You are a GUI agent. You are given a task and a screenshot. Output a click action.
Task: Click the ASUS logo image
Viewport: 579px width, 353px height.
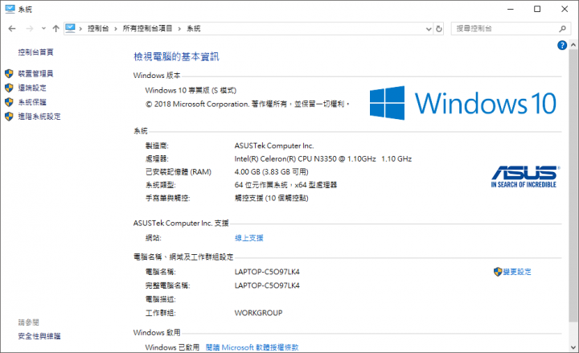[525, 177]
